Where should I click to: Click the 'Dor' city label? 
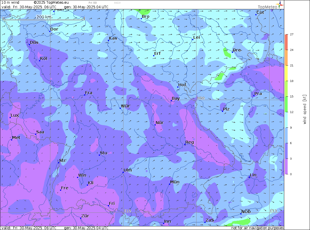click(x=54, y=29)
